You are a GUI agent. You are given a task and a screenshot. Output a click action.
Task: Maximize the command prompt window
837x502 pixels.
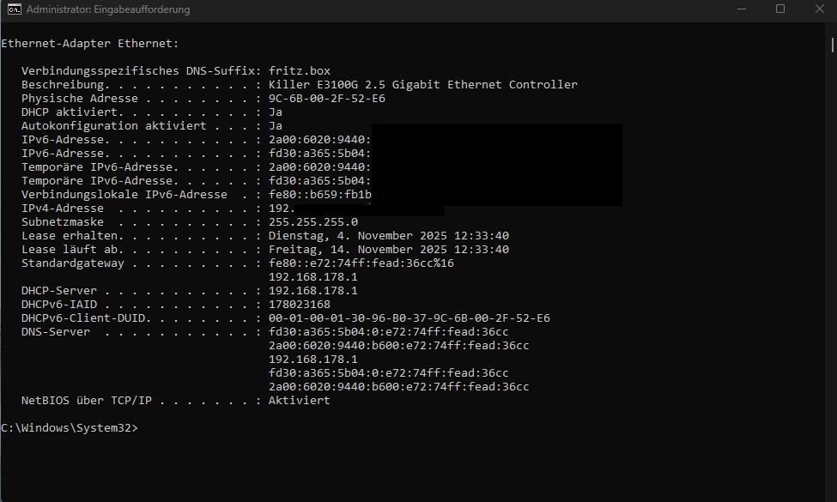pos(780,9)
